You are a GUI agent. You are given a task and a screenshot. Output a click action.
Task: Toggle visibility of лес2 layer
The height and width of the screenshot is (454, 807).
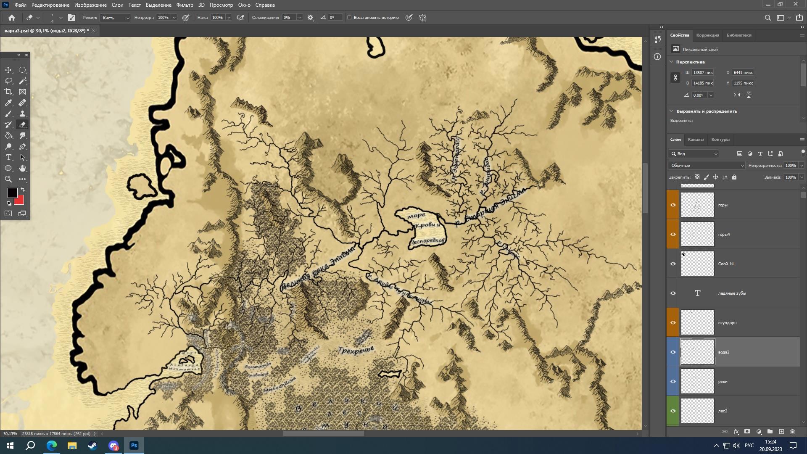click(x=673, y=411)
